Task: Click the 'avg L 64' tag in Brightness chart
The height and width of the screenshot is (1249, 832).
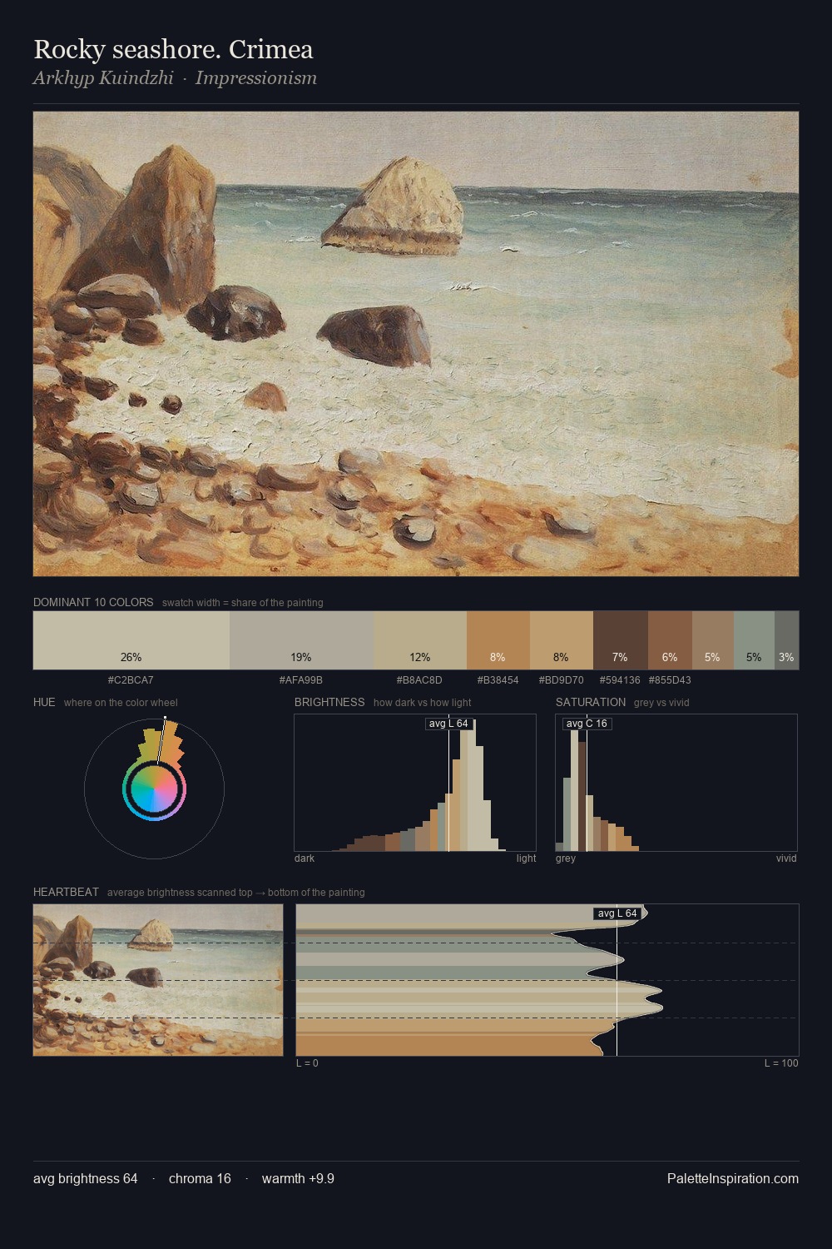Action: click(448, 724)
